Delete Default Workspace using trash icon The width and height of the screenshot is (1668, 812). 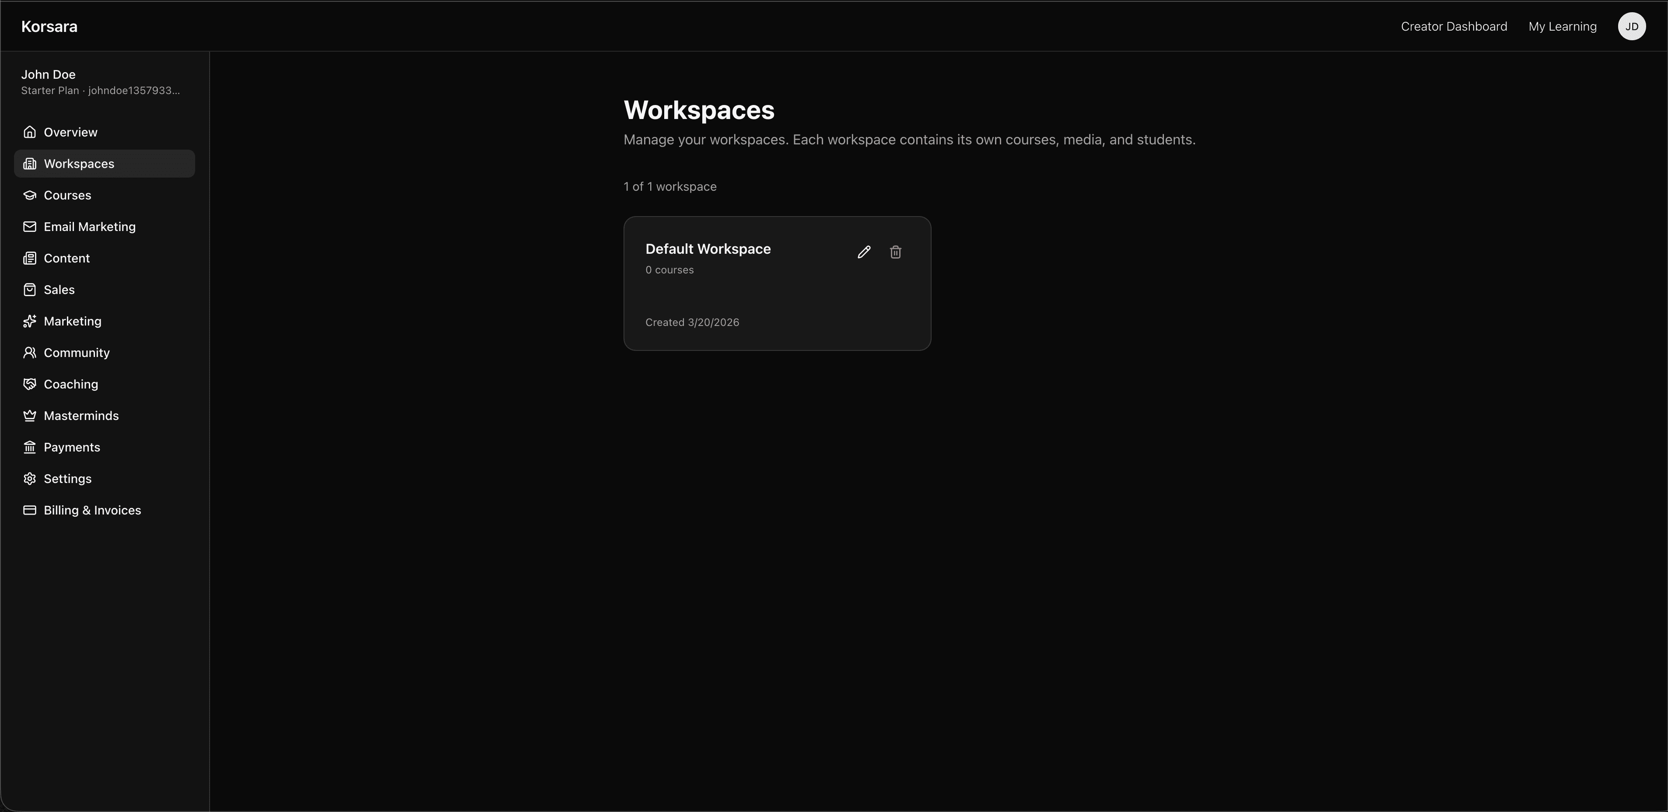click(x=896, y=252)
